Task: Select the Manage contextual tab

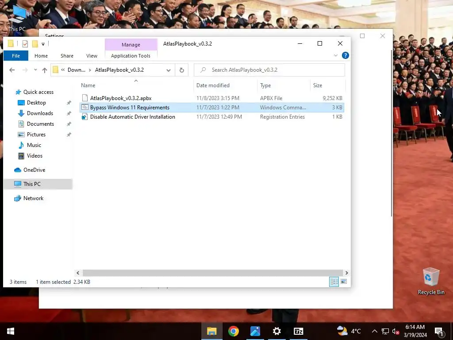Action: pyautogui.click(x=131, y=45)
